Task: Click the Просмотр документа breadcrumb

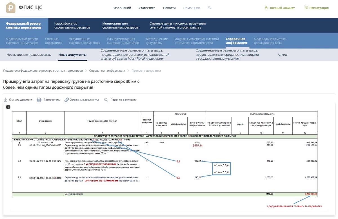Action: 146,71
